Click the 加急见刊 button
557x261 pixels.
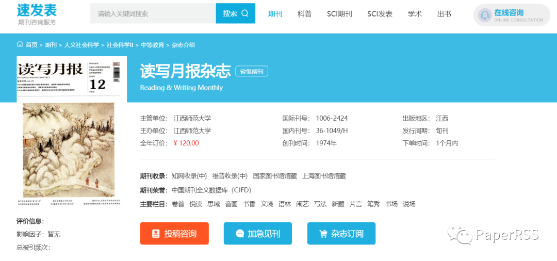tap(258, 234)
